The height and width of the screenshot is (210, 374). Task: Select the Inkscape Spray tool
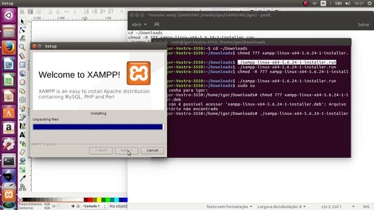pos(22,143)
